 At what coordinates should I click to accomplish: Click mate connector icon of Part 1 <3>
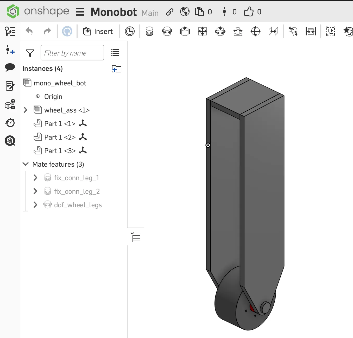tap(83, 150)
